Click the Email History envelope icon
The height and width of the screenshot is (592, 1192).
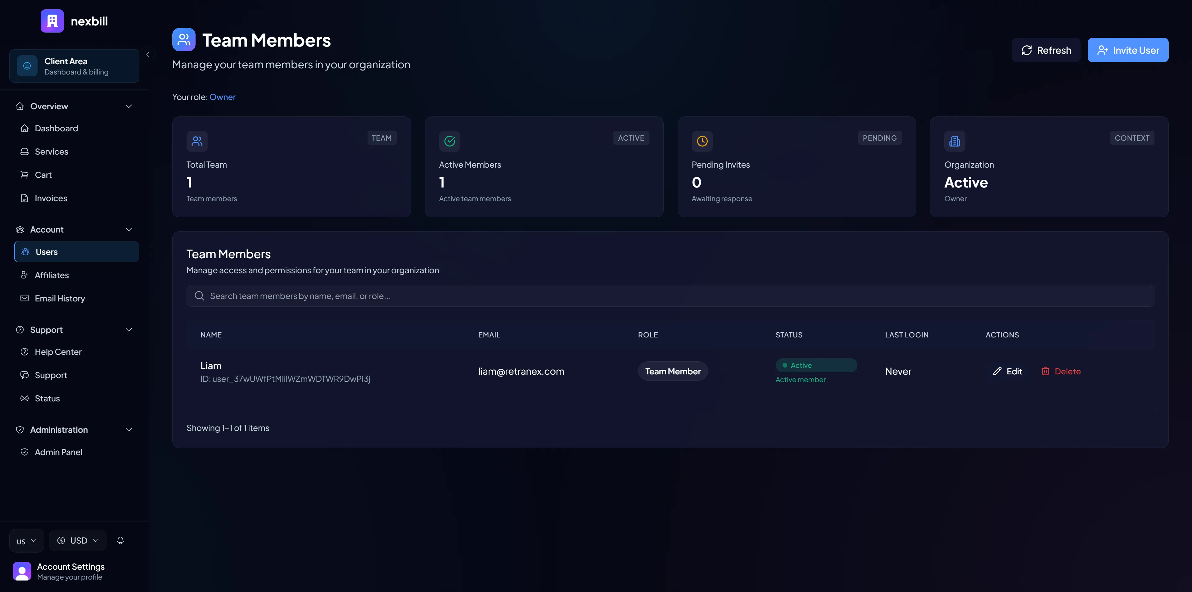[25, 298]
